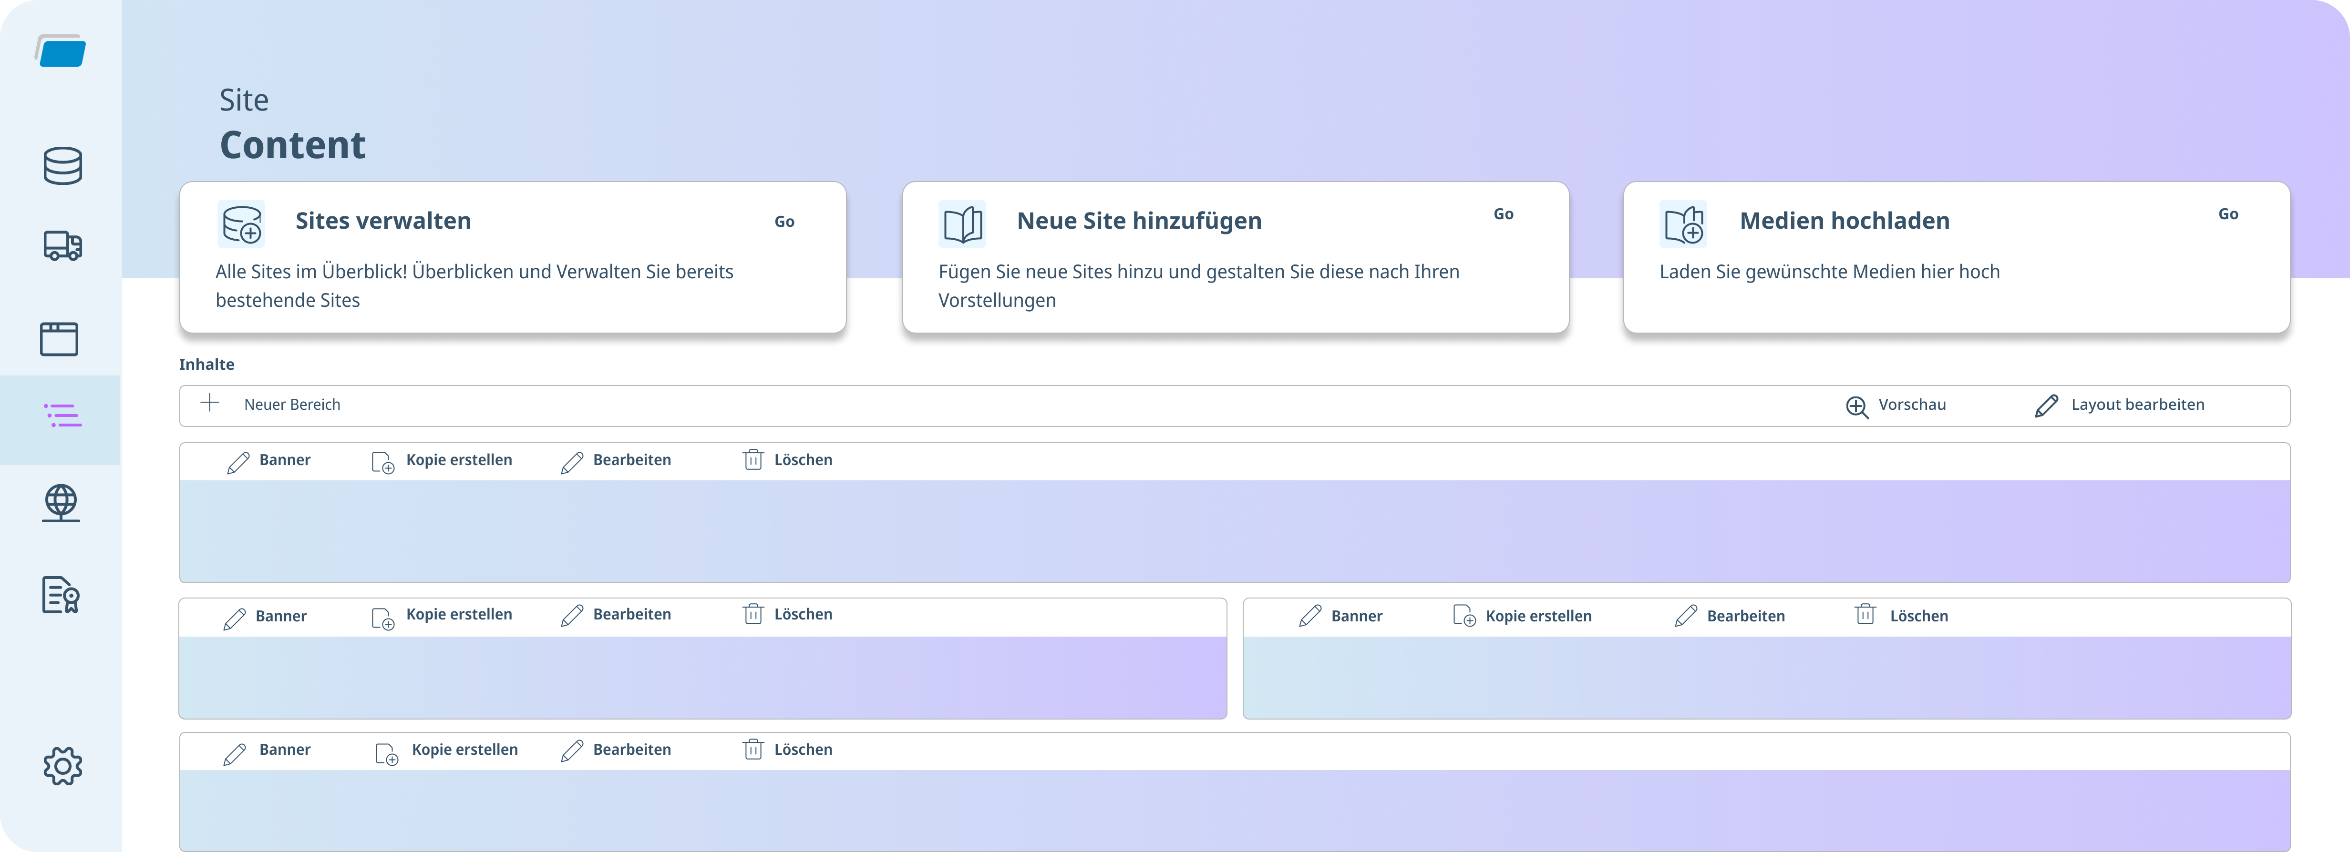The image size is (2350, 852).
Task: Click copy icon in second-row left Banner
Action: pos(382,619)
